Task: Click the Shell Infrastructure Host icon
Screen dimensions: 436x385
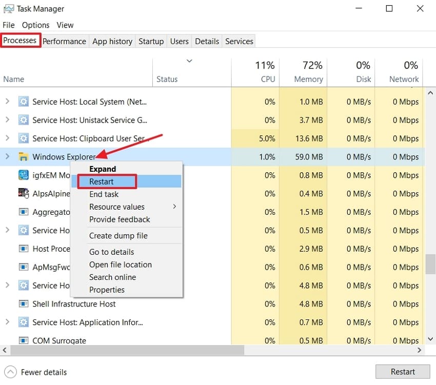Action: pyautogui.click(x=22, y=304)
